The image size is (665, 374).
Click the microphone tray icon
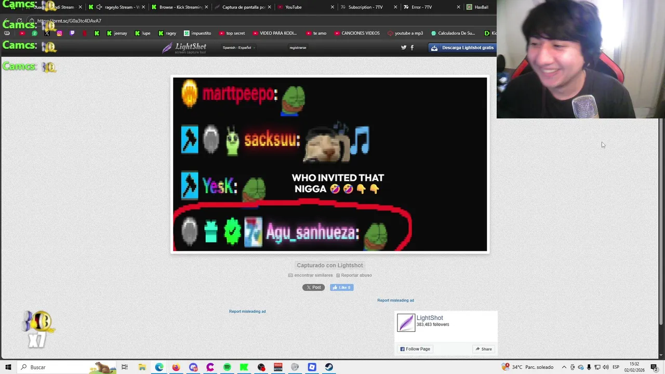tap(589, 367)
